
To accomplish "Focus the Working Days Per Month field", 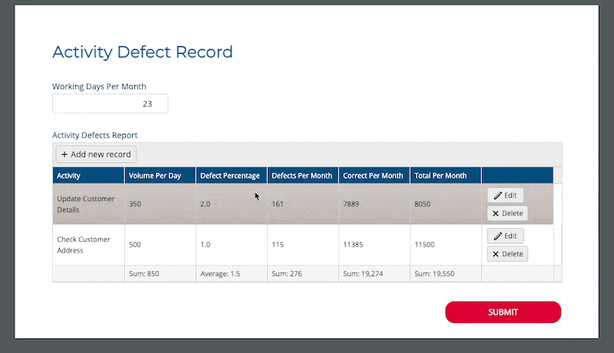I will (110, 104).
